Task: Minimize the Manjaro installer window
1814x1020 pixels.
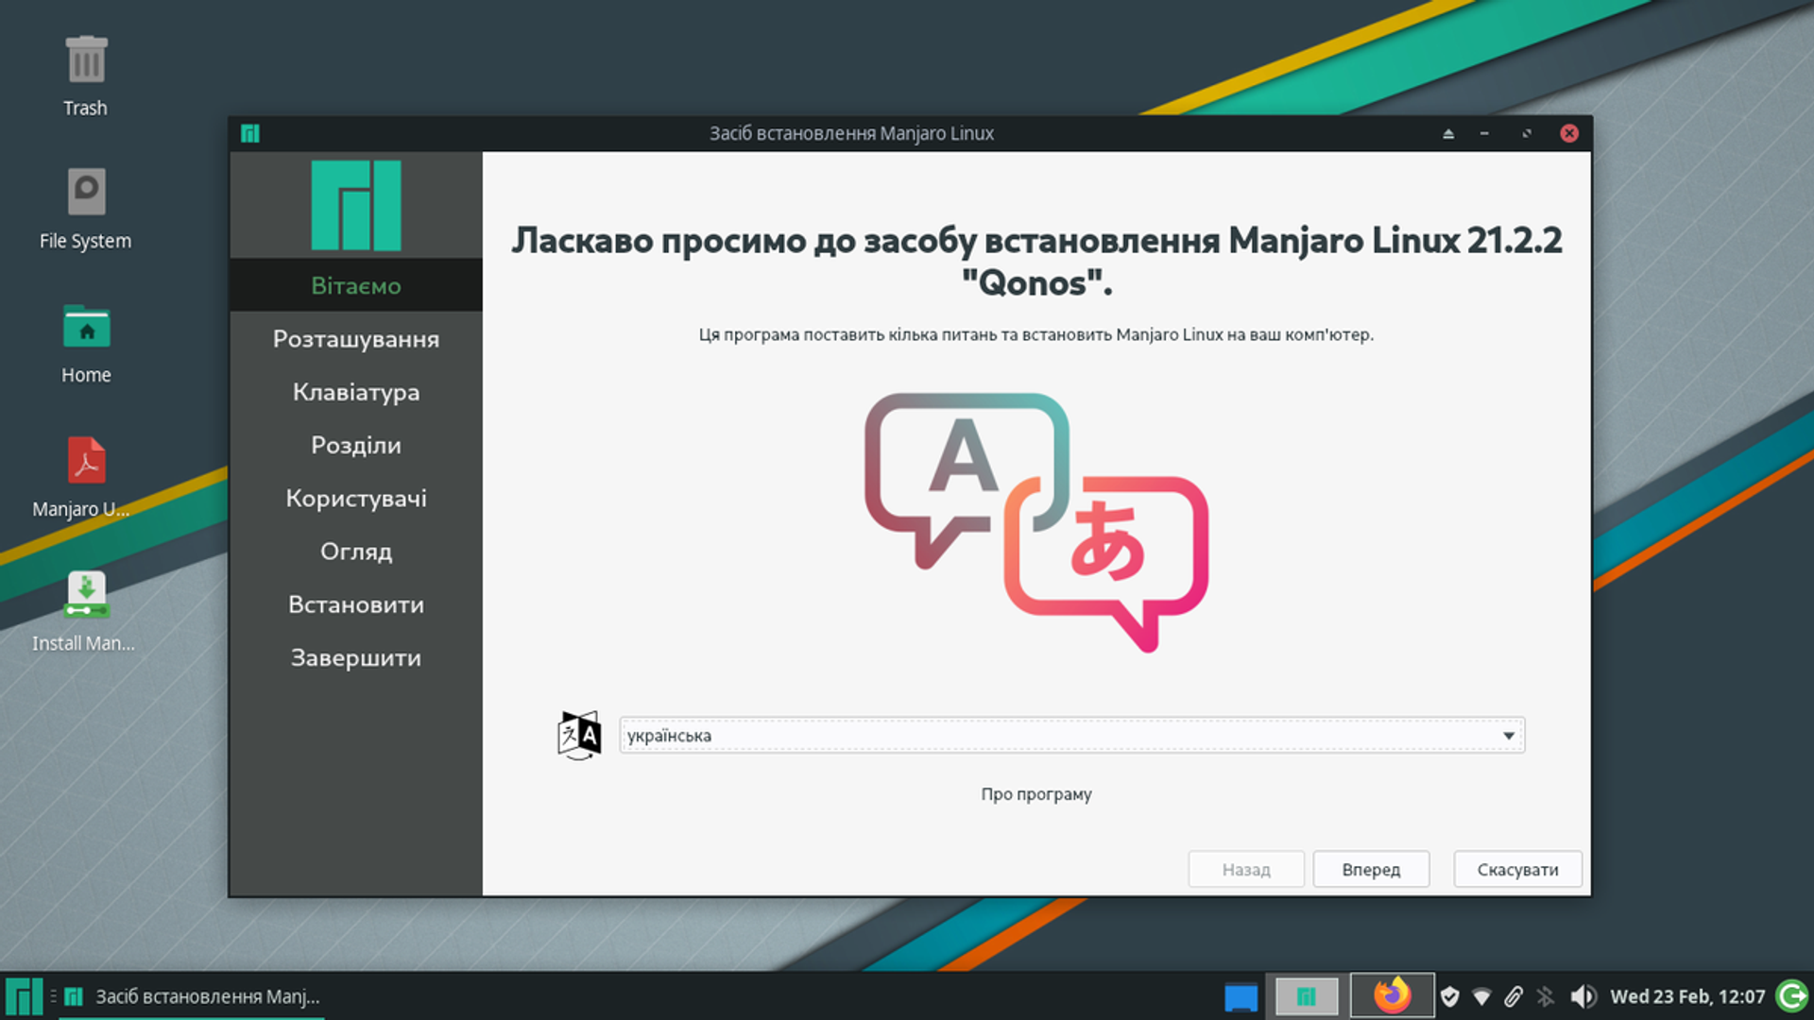Action: (1484, 133)
